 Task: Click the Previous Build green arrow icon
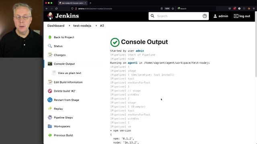(x=50, y=135)
